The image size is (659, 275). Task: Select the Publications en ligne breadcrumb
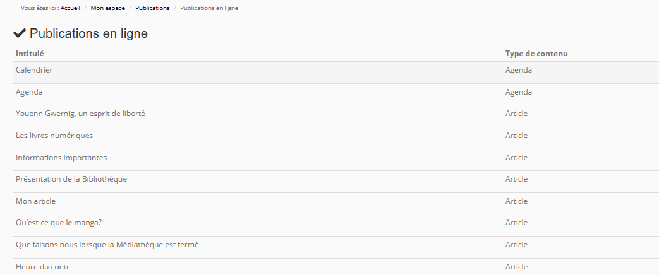coord(209,8)
